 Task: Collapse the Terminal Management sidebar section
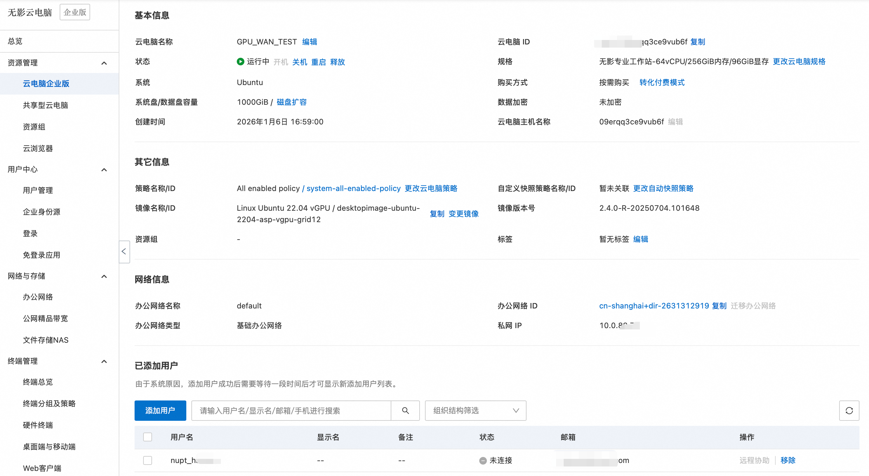coord(104,361)
